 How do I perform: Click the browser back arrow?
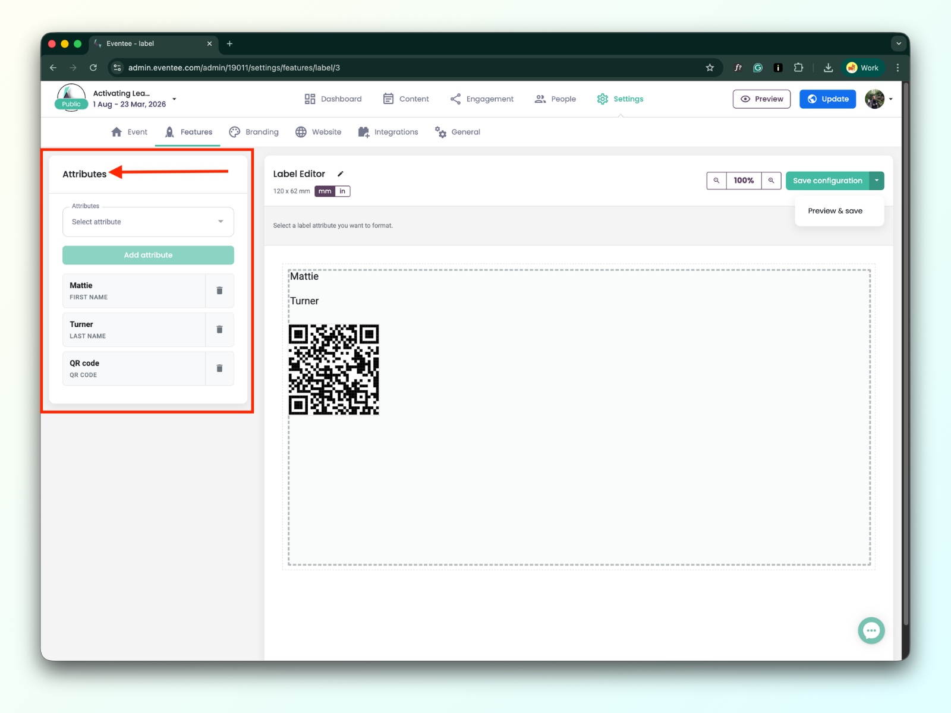point(53,68)
